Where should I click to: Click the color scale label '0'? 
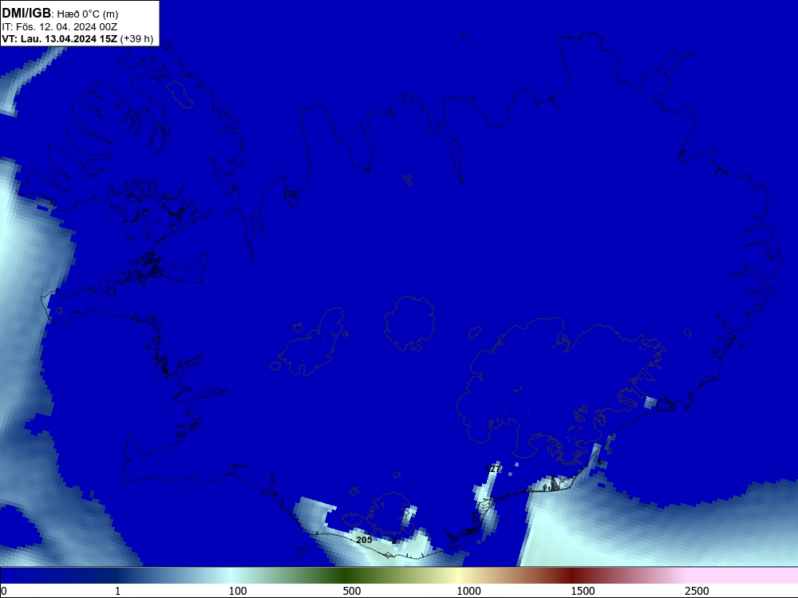[x=4, y=591]
